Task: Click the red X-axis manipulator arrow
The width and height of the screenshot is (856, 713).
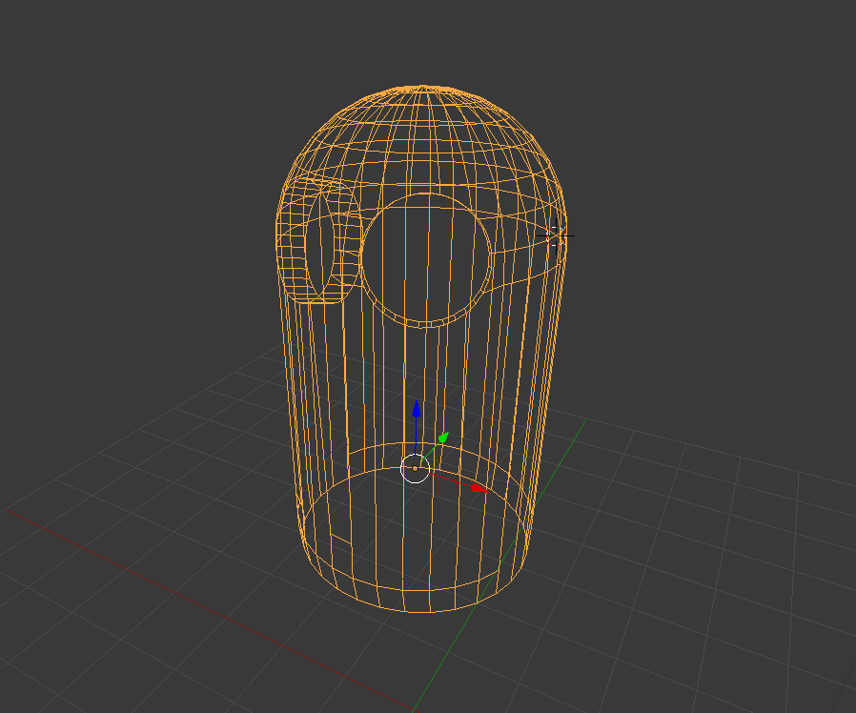Action: (479, 488)
